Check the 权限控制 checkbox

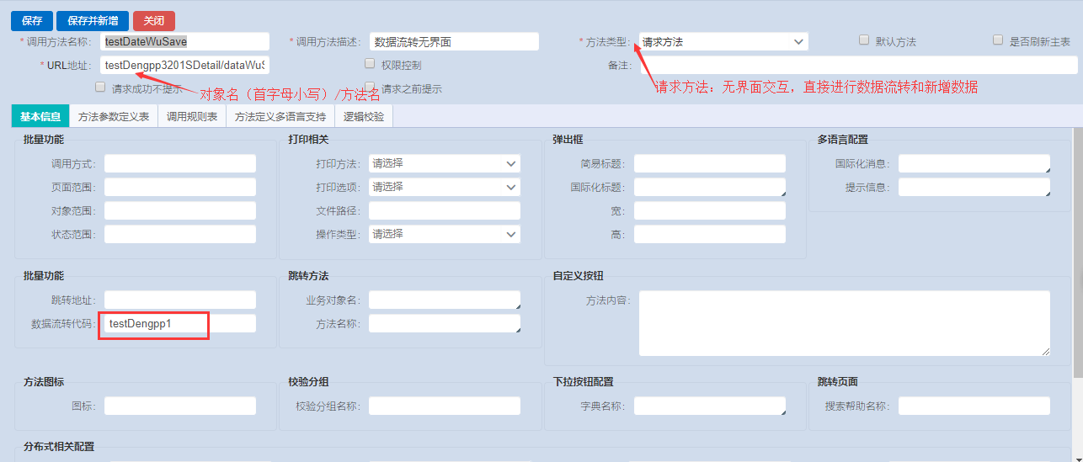[370, 64]
